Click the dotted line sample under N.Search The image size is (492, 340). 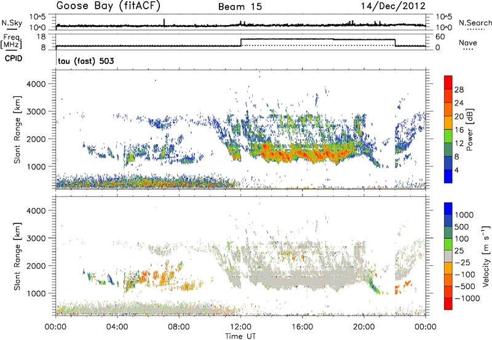point(476,29)
